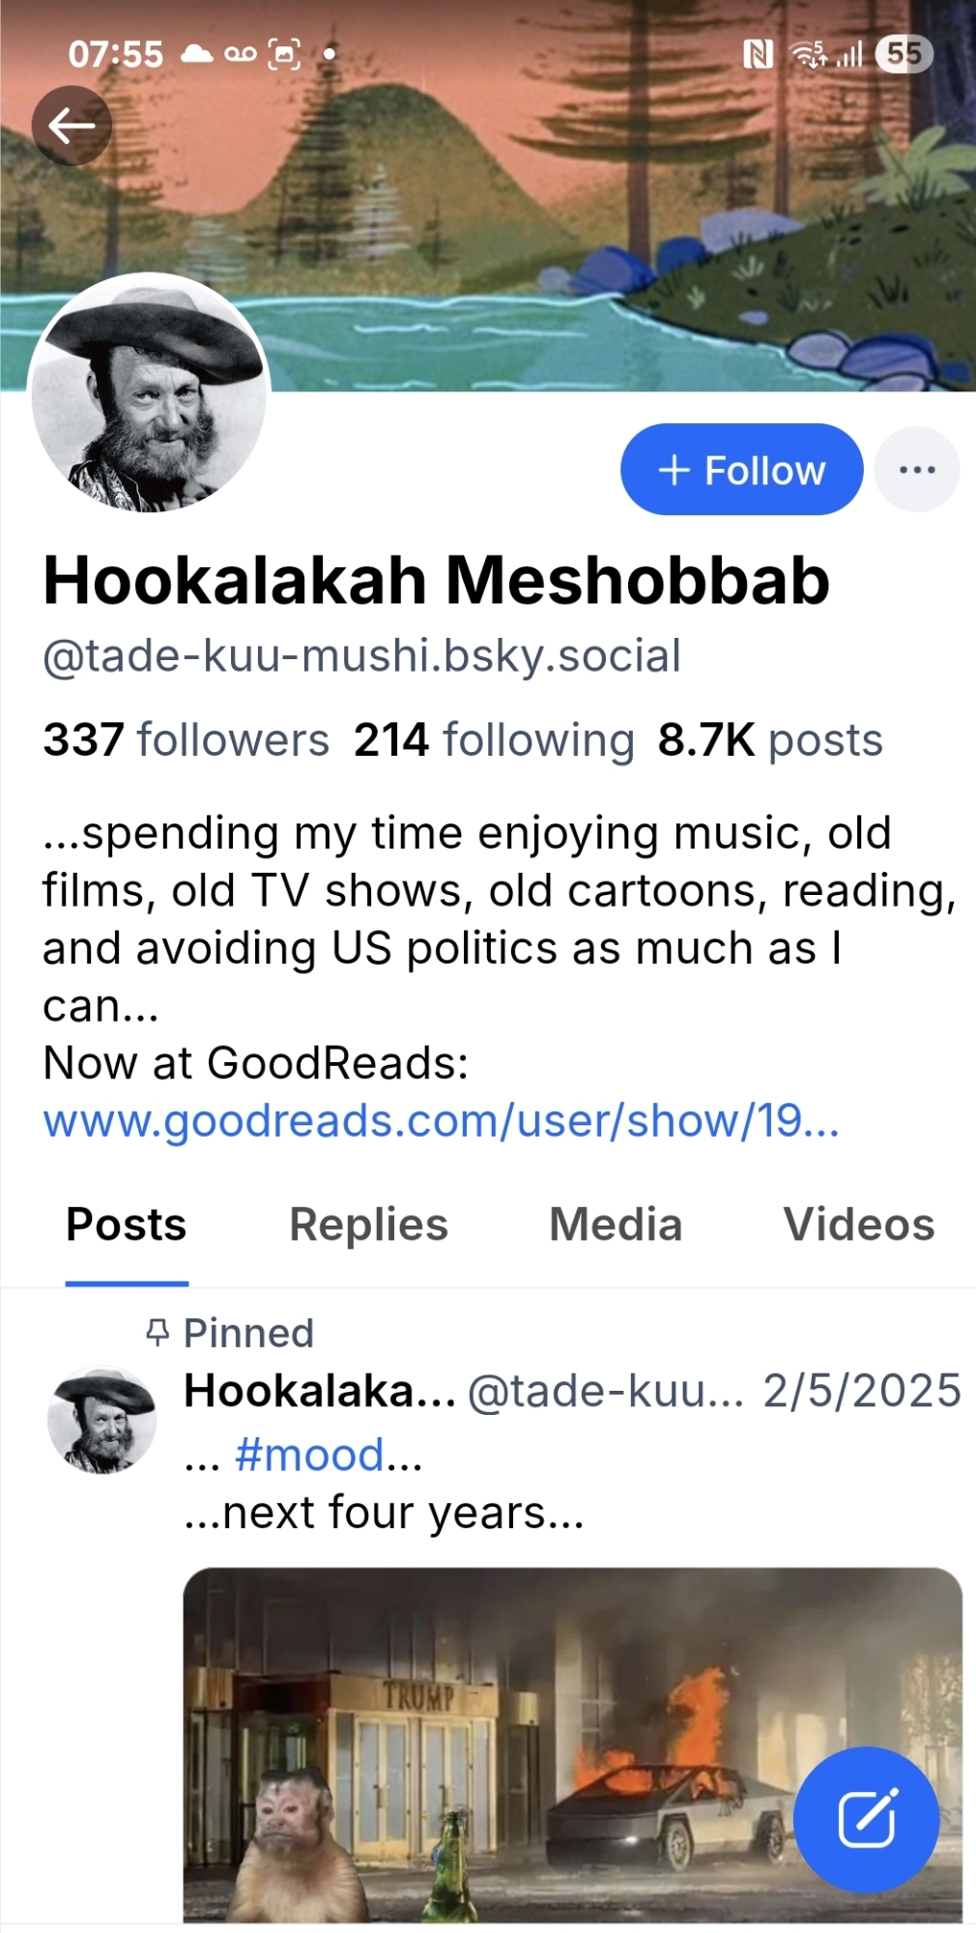Tap the back arrow icon
The height and width of the screenshot is (1933, 976).
pos(72,126)
